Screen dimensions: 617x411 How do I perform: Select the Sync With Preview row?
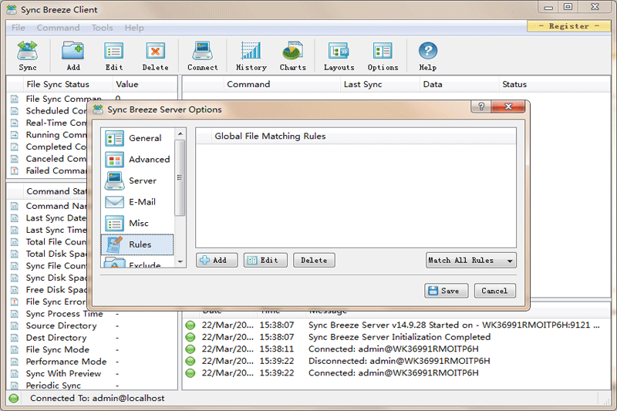click(x=93, y=374)
